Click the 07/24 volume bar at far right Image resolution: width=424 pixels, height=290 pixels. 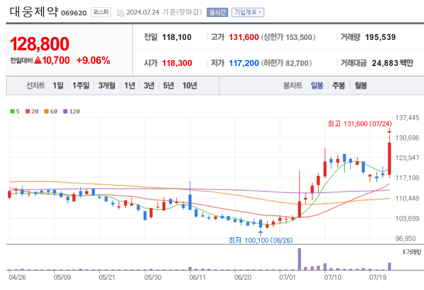[x=390, y=266]
